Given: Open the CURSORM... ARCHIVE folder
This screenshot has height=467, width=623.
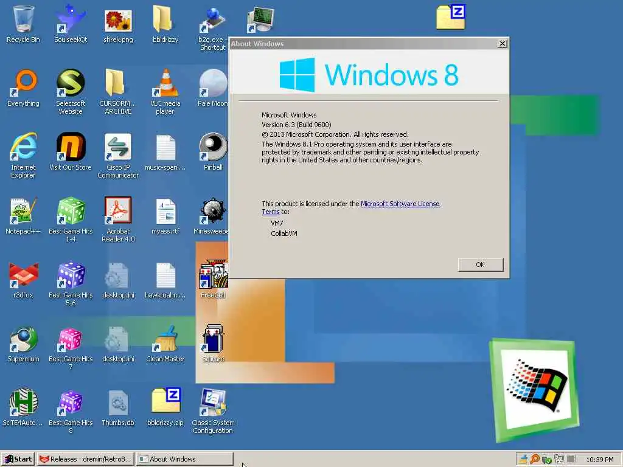Looking at the screenshot, I should (118, 91).
